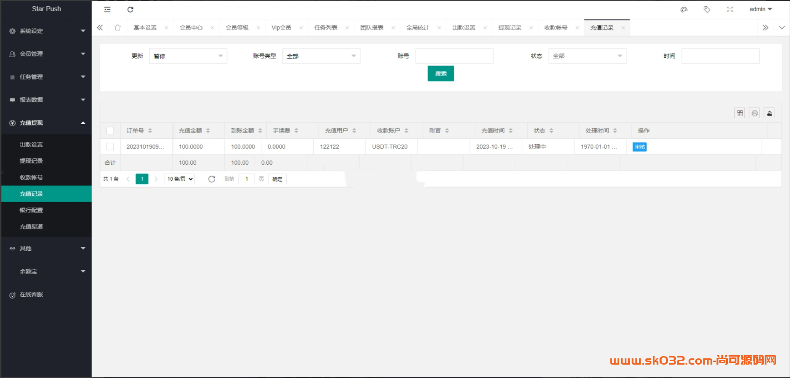Sort by 充值用户 column arrows

(354, 131)
